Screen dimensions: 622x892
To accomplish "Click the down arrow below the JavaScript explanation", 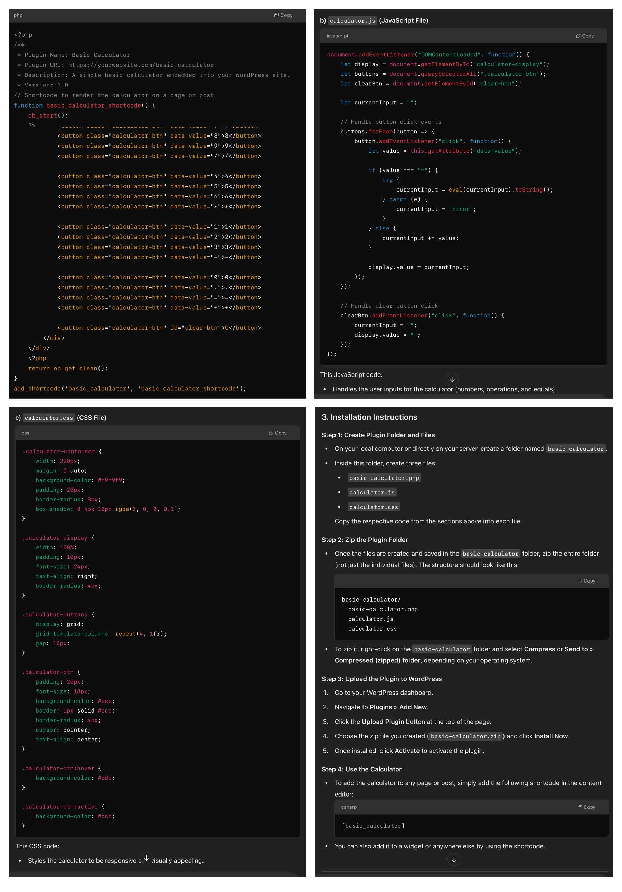I will (452, 379).
